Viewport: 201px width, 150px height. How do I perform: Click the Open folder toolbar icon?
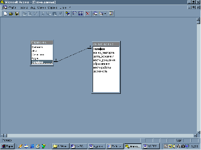[11, 14]
